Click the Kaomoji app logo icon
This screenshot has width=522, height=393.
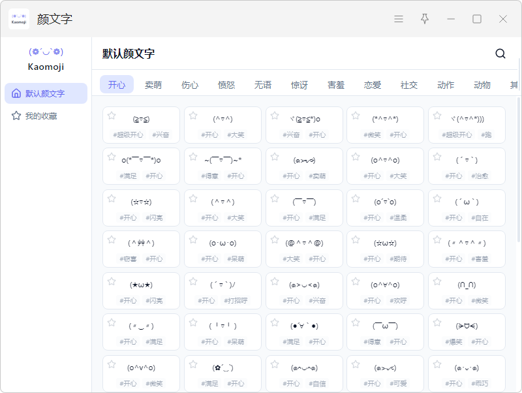19,19
